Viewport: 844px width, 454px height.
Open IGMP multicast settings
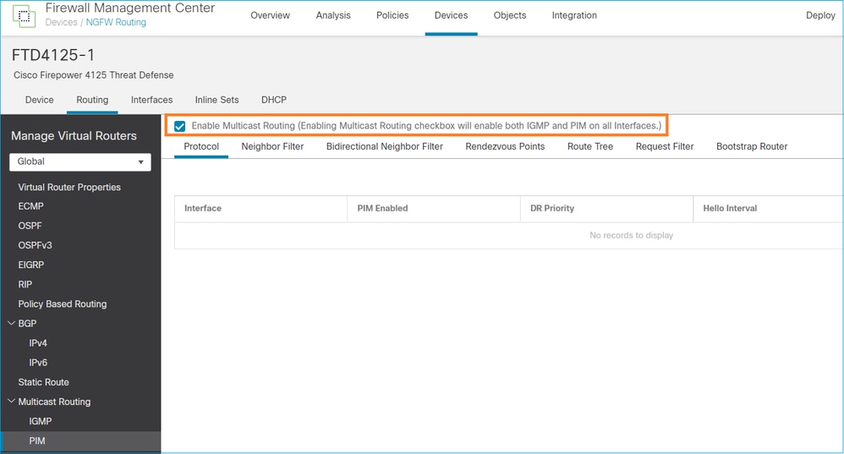click(x=41, y=421)
